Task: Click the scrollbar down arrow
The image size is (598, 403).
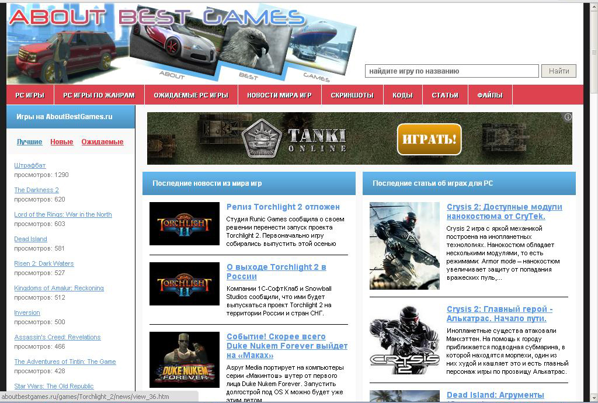Action: 594,398
